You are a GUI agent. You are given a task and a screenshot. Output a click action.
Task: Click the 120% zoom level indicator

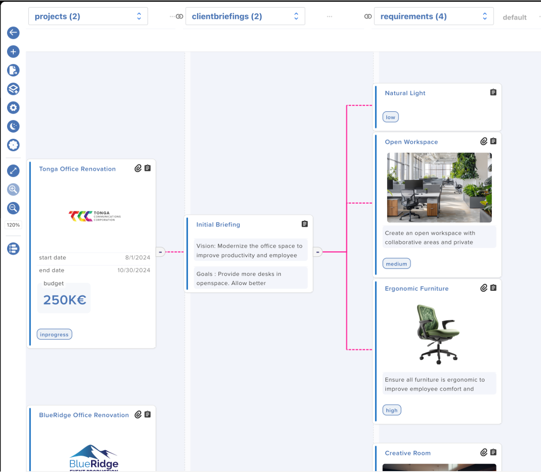(x=13, y=225)
